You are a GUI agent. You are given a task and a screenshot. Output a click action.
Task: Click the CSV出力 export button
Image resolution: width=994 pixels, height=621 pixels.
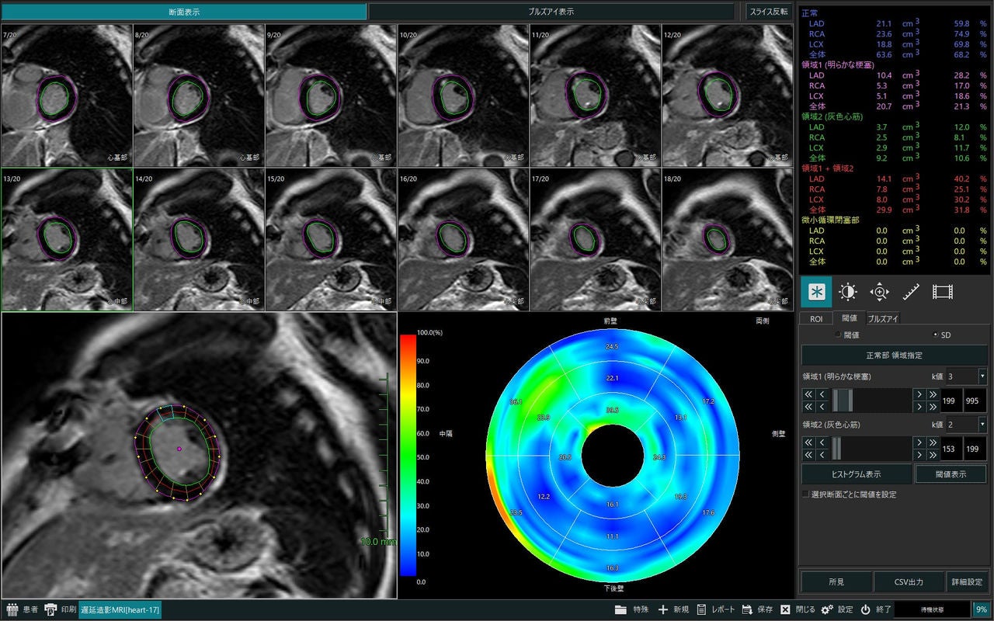click(x=909, y=581)
